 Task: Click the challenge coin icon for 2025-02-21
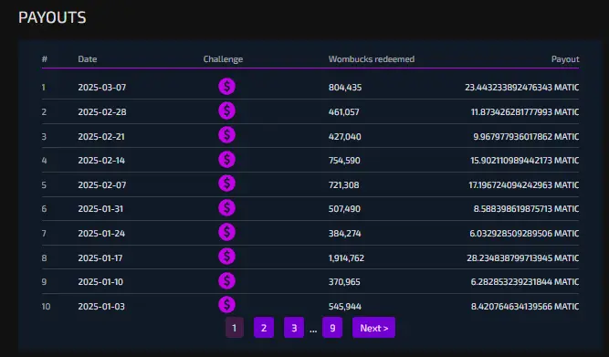coord(226,135)
